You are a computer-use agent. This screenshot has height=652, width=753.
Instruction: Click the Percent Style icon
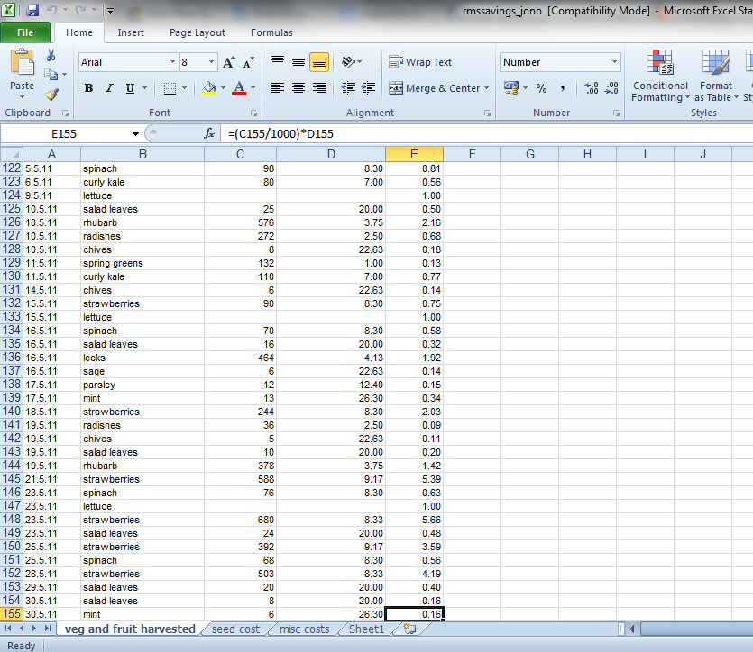point(541,88)
